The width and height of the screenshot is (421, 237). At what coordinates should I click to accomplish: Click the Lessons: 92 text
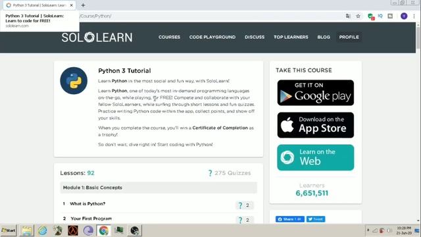coord(78,173)
